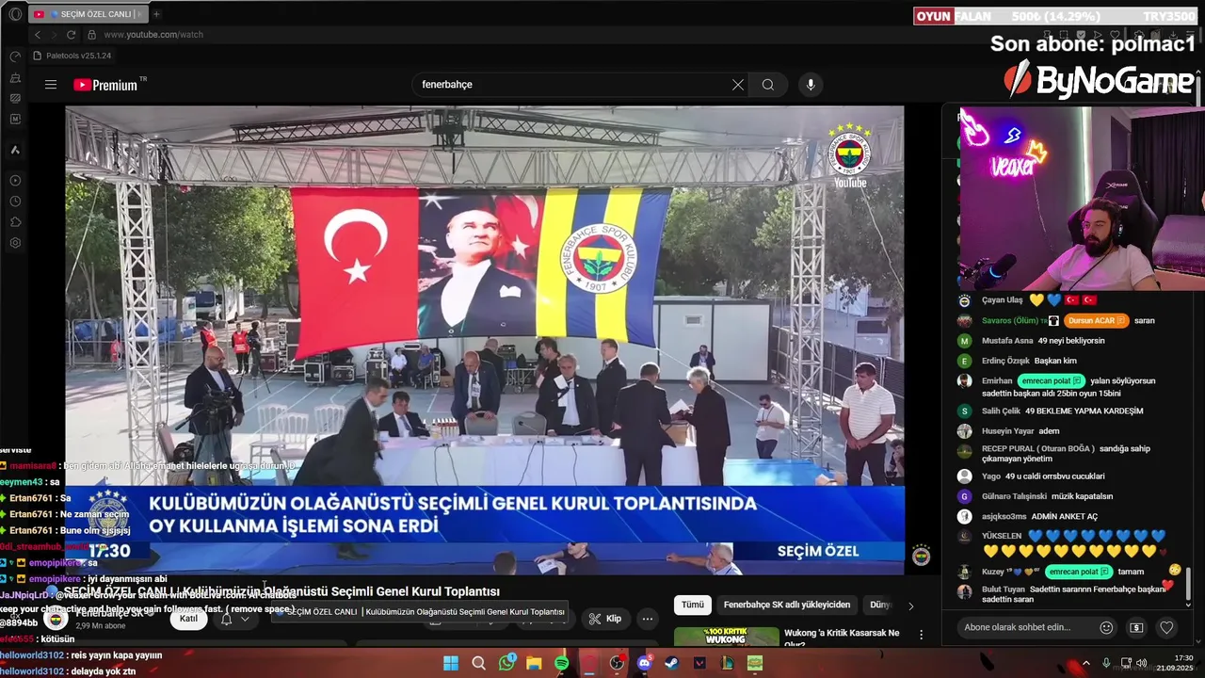Open Discord from the taskbar

point(644,663)
